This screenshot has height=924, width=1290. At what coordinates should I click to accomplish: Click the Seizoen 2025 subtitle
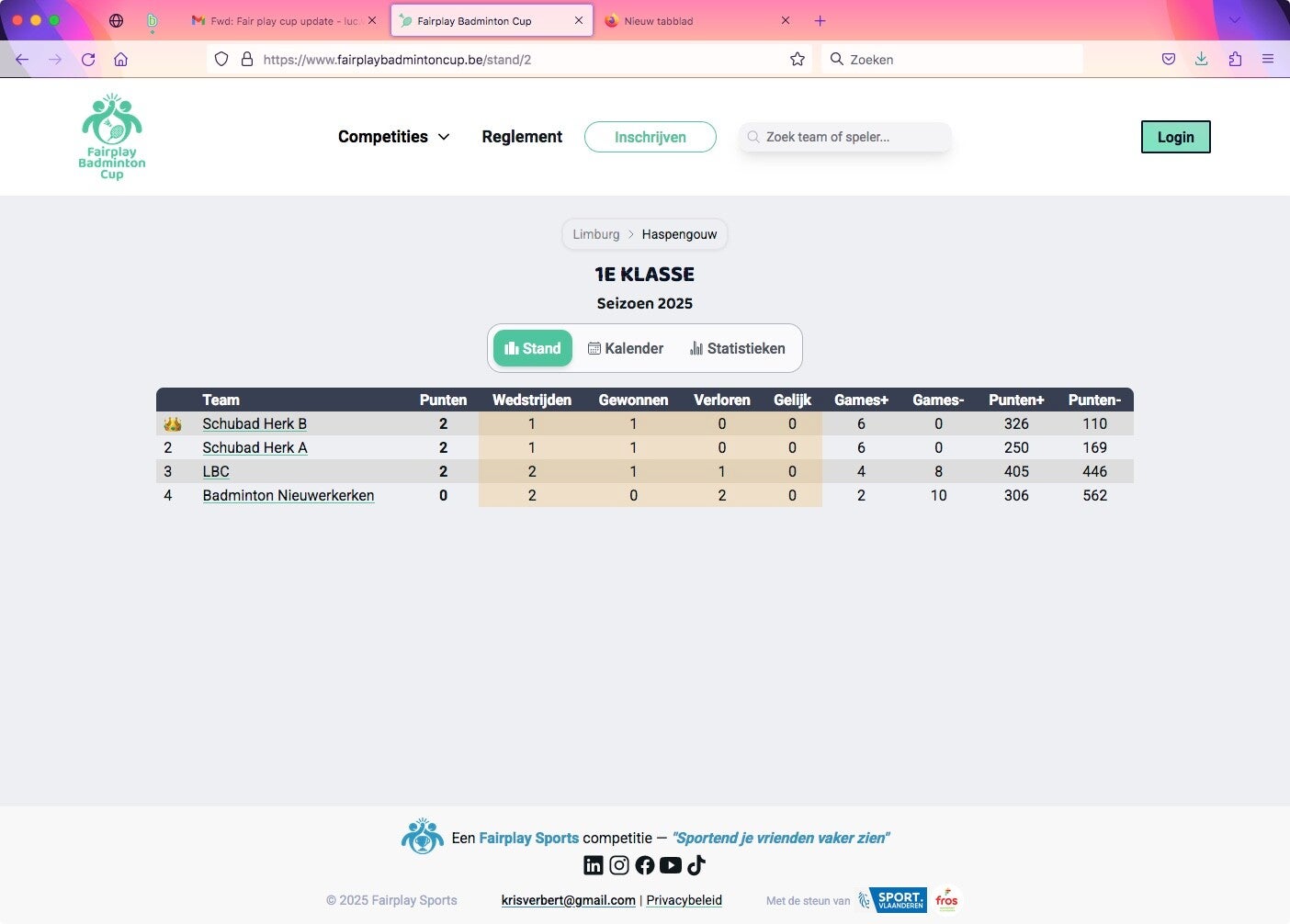645,303
